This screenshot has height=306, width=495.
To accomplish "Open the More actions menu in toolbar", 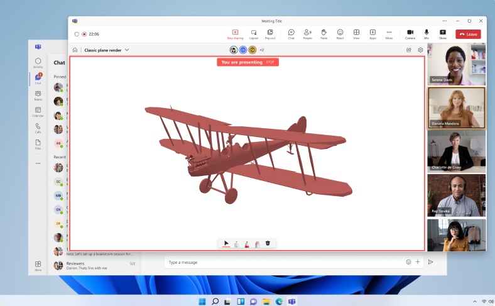I will tap(389, 34).
